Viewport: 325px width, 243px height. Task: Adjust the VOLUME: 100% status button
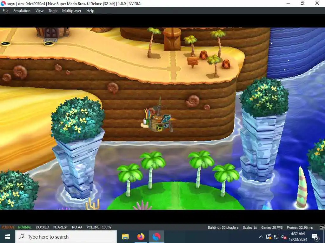coord(99,227)
